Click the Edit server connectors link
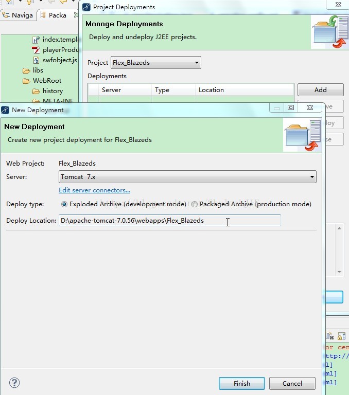The width and height of the screenshot is (349, 395). (94, 190)
